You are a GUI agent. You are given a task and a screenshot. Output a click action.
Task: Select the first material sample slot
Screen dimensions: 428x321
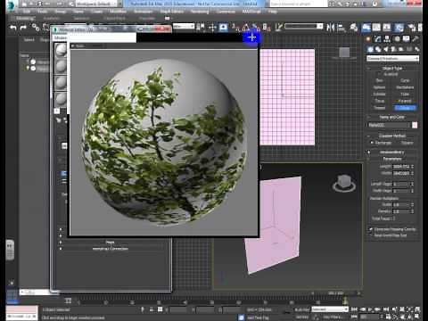coord(61,50)
